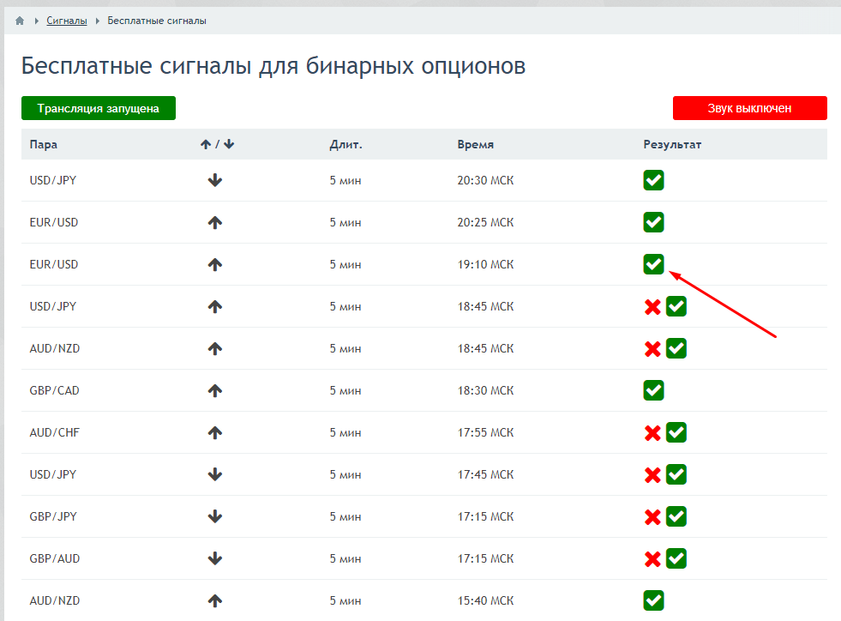Click the green checkmark for 15:40 AUD/NZD
Viewport: 841px width, 621px height.
[x=653, y=600]
